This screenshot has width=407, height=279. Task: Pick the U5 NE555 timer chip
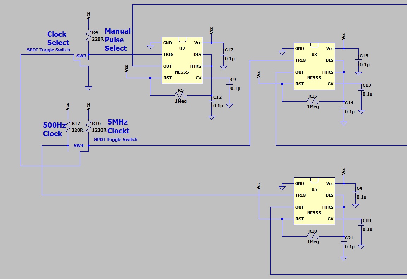click(x=314, y=201)
